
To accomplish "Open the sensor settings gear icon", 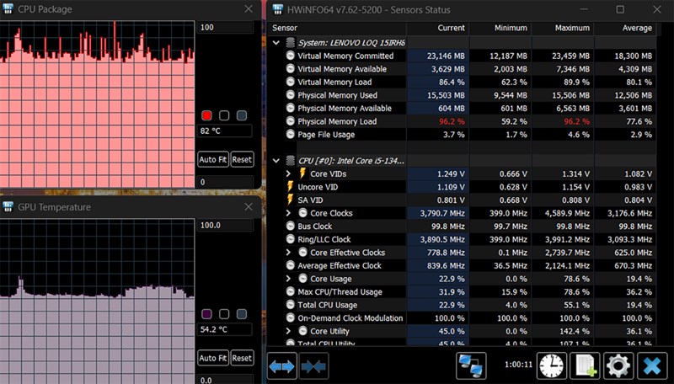I will [618, 365].
